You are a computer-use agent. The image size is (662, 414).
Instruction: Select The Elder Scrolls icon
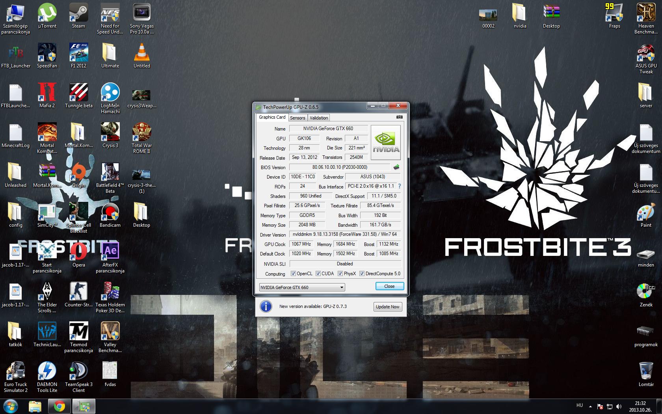point(47,297)
